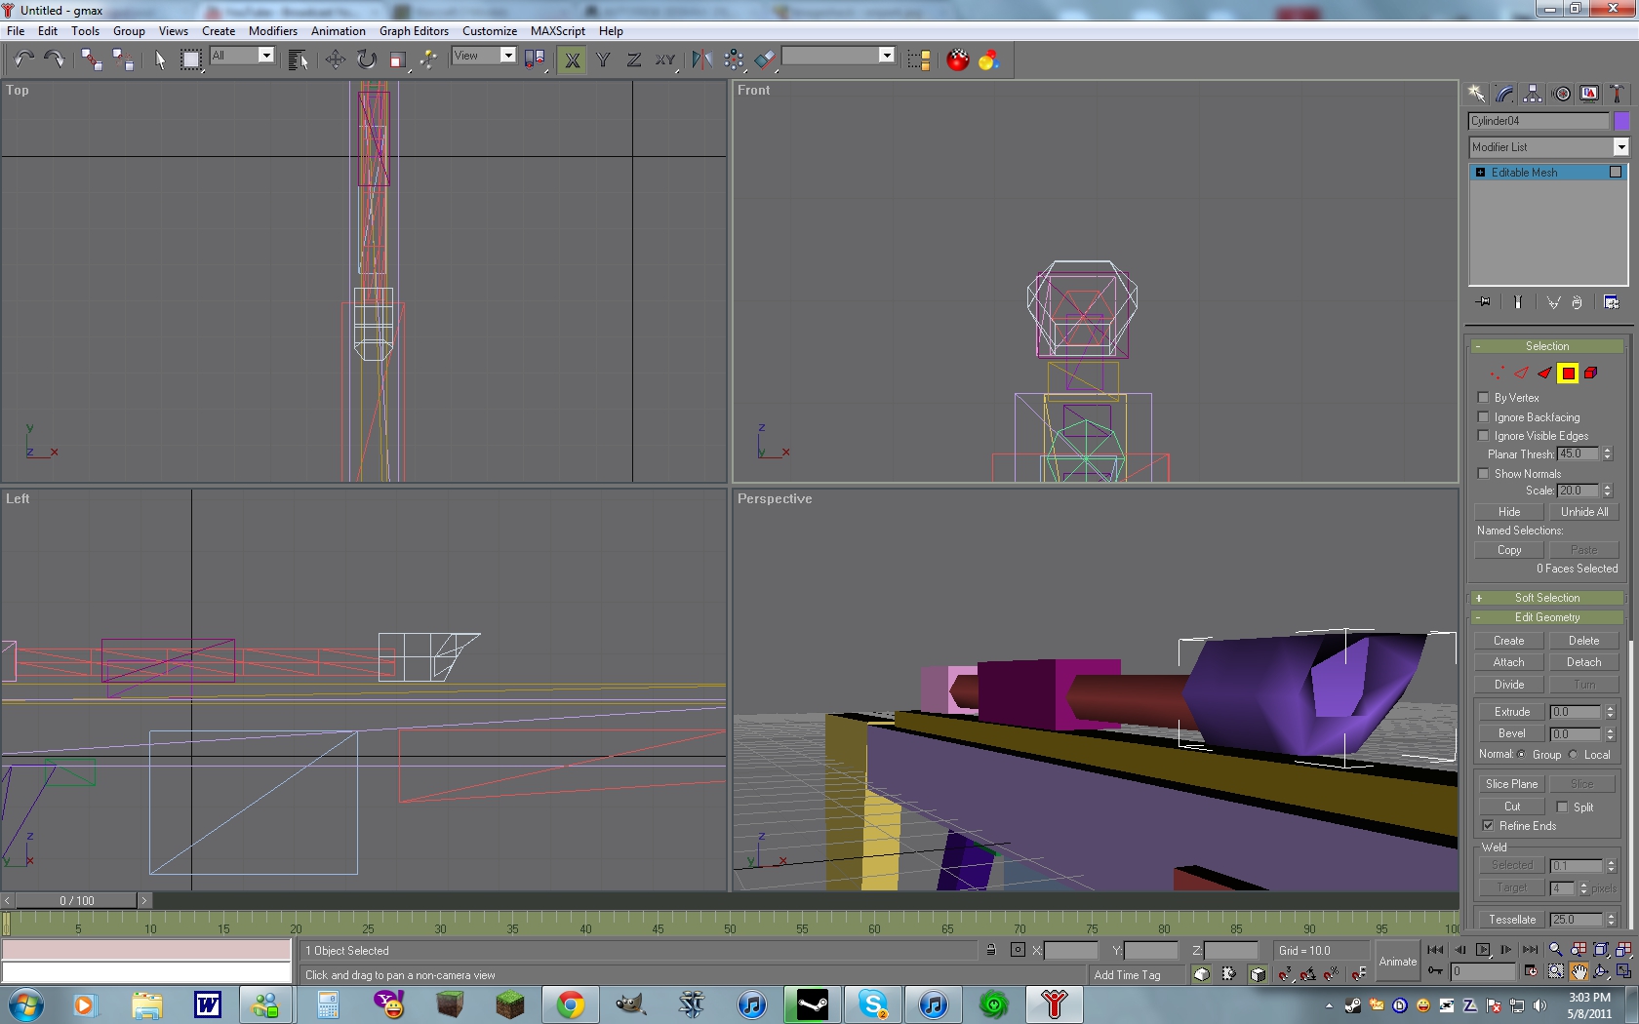Select Polygon sub-object level
The image size is (1639, 1024).
click(x=1568, y=373)
